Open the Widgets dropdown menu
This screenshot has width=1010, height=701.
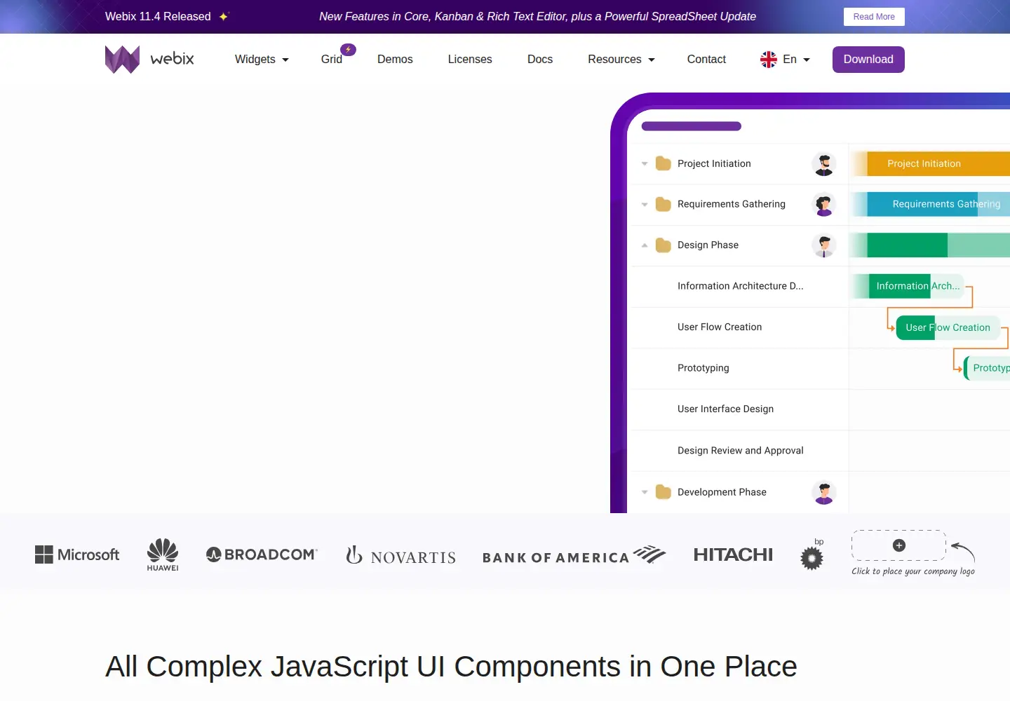pyautogui.click(x=262, y=60)
